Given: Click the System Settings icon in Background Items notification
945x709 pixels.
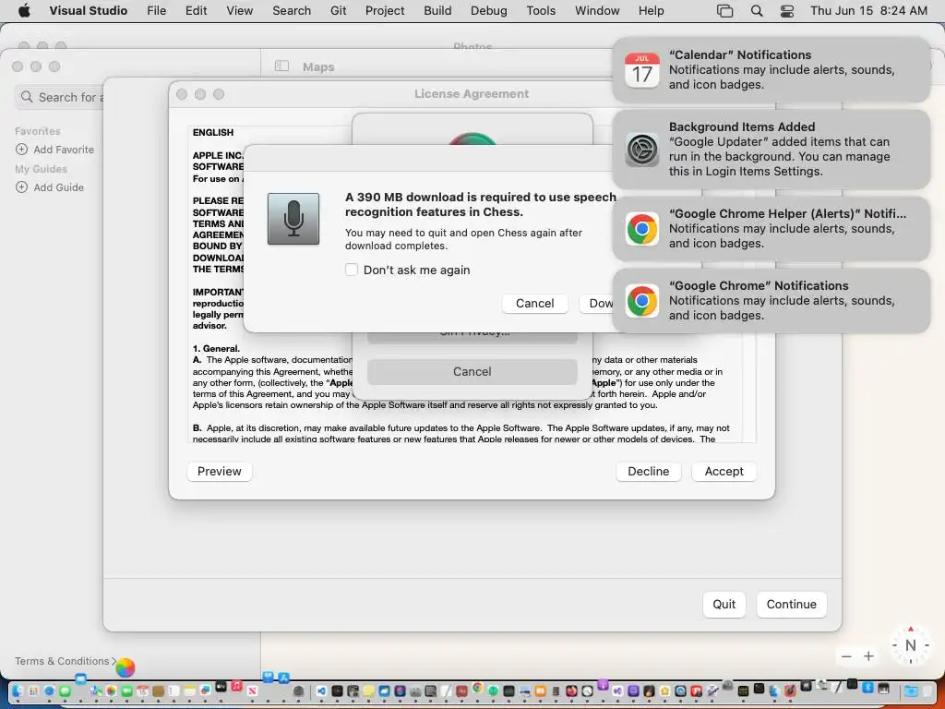Looking at the screenshot, I should click(x=642, y=150).
